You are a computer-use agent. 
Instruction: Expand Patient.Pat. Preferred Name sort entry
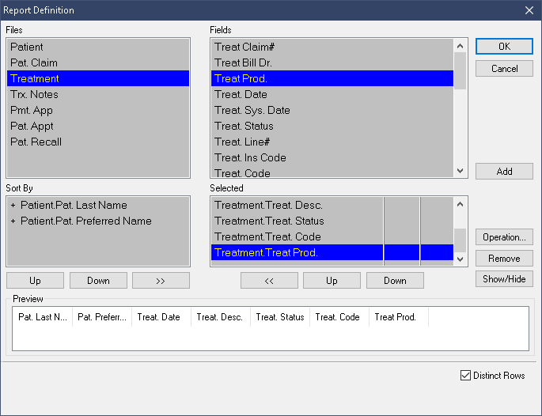(13, 221)
